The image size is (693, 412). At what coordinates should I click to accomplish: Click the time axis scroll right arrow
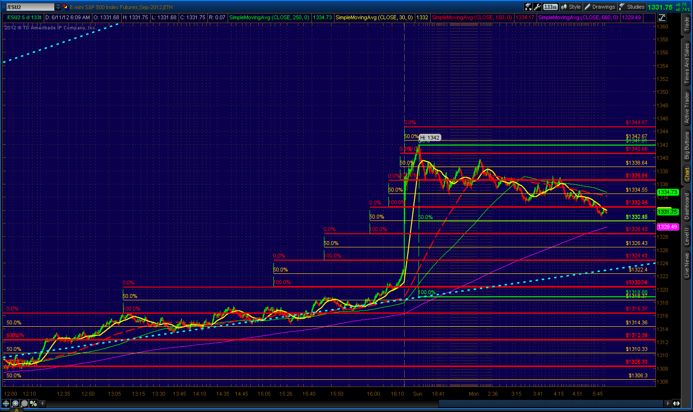(667, 403)
